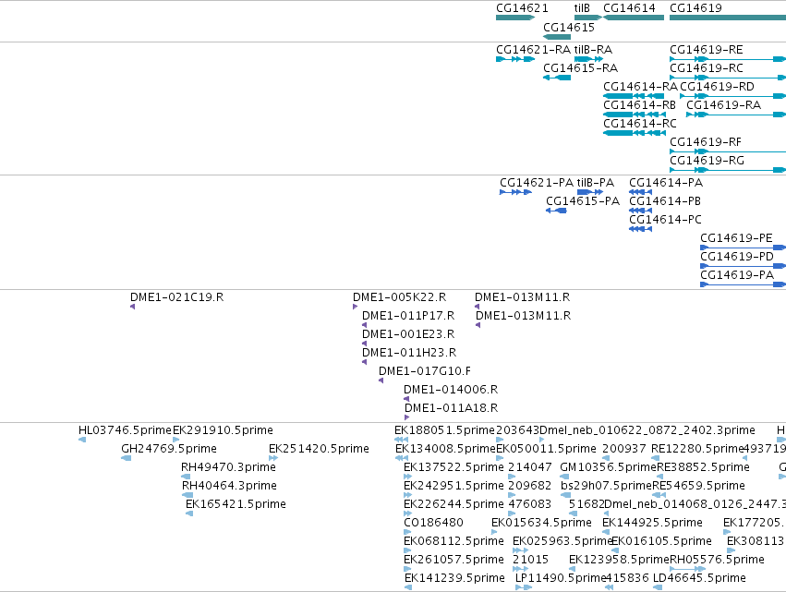Viewport: 786px width, 592px height.
Task: Click the HL03746.5prime EST arrow
Action: coord(82,440)
